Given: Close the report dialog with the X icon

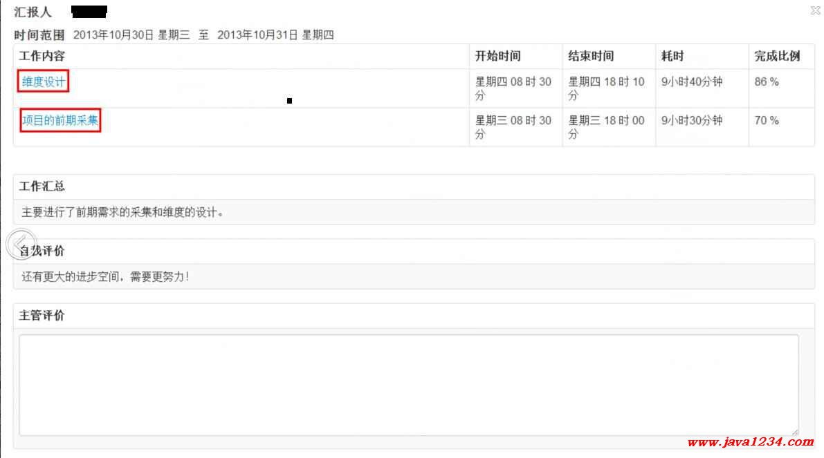Looking at the screenshot, I should coord(815,10).
